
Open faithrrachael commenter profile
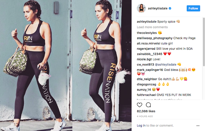point(146,95)
